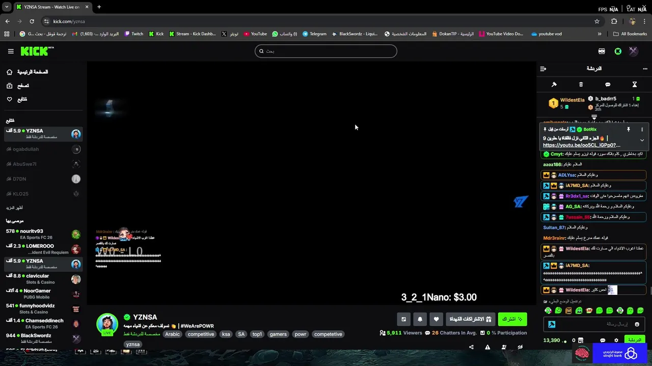
Task: Open the All Bookmarks folder
Action: tap(630, 34)
